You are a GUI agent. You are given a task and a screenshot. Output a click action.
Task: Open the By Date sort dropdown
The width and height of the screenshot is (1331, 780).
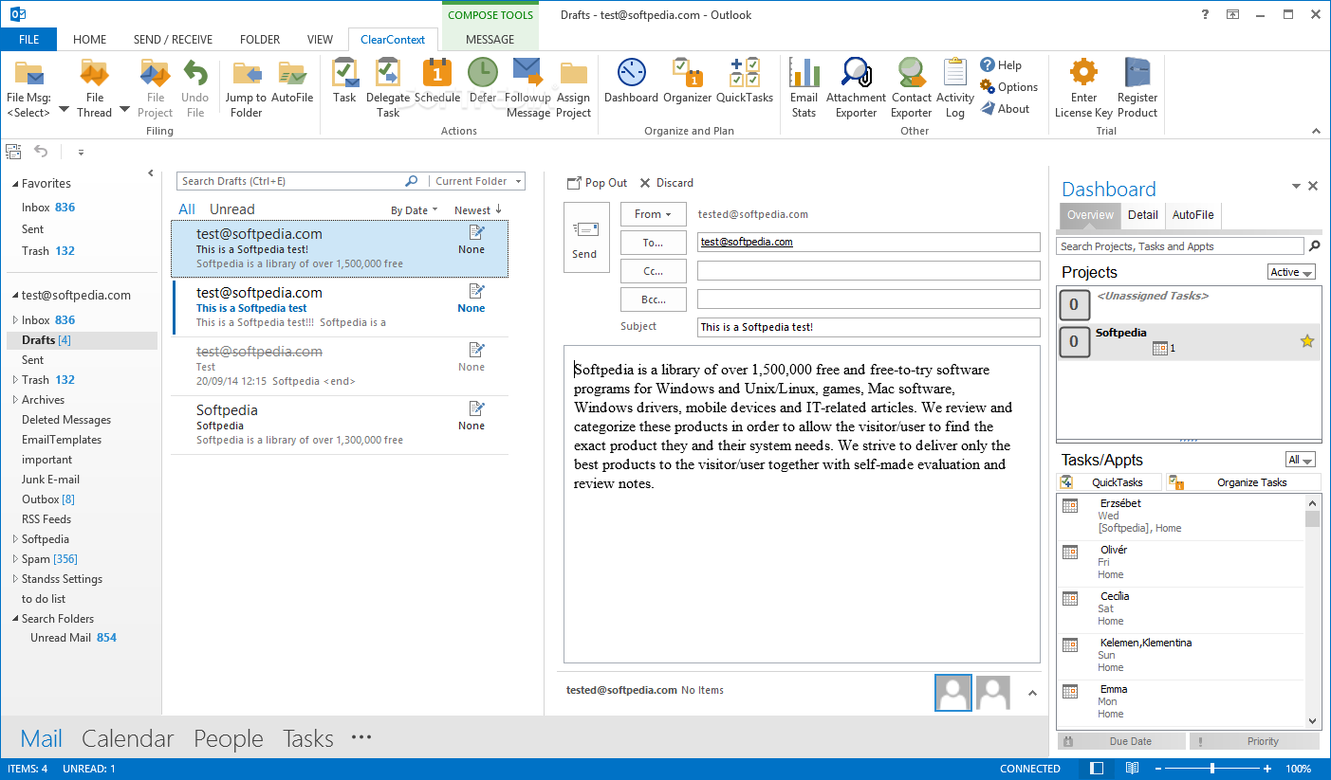click(415, 210)
